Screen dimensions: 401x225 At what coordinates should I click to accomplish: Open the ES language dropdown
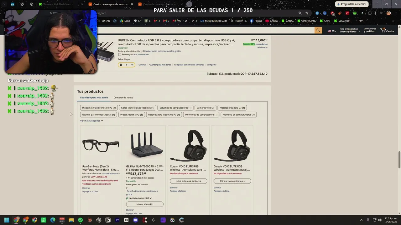(331, 31)
